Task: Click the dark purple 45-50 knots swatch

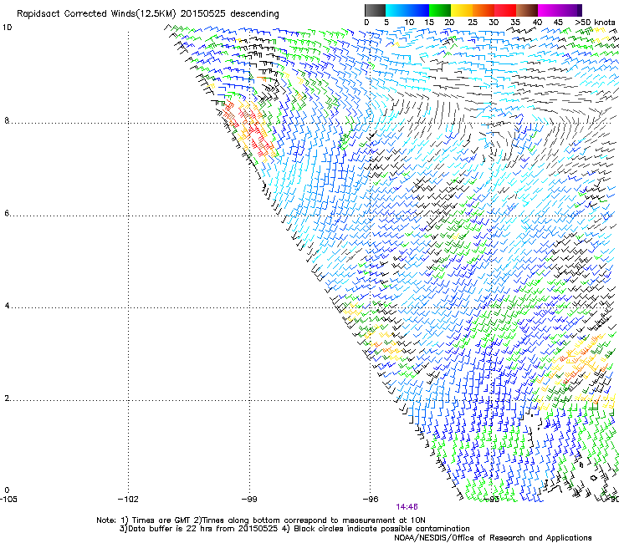Action: tap(570, 10)
